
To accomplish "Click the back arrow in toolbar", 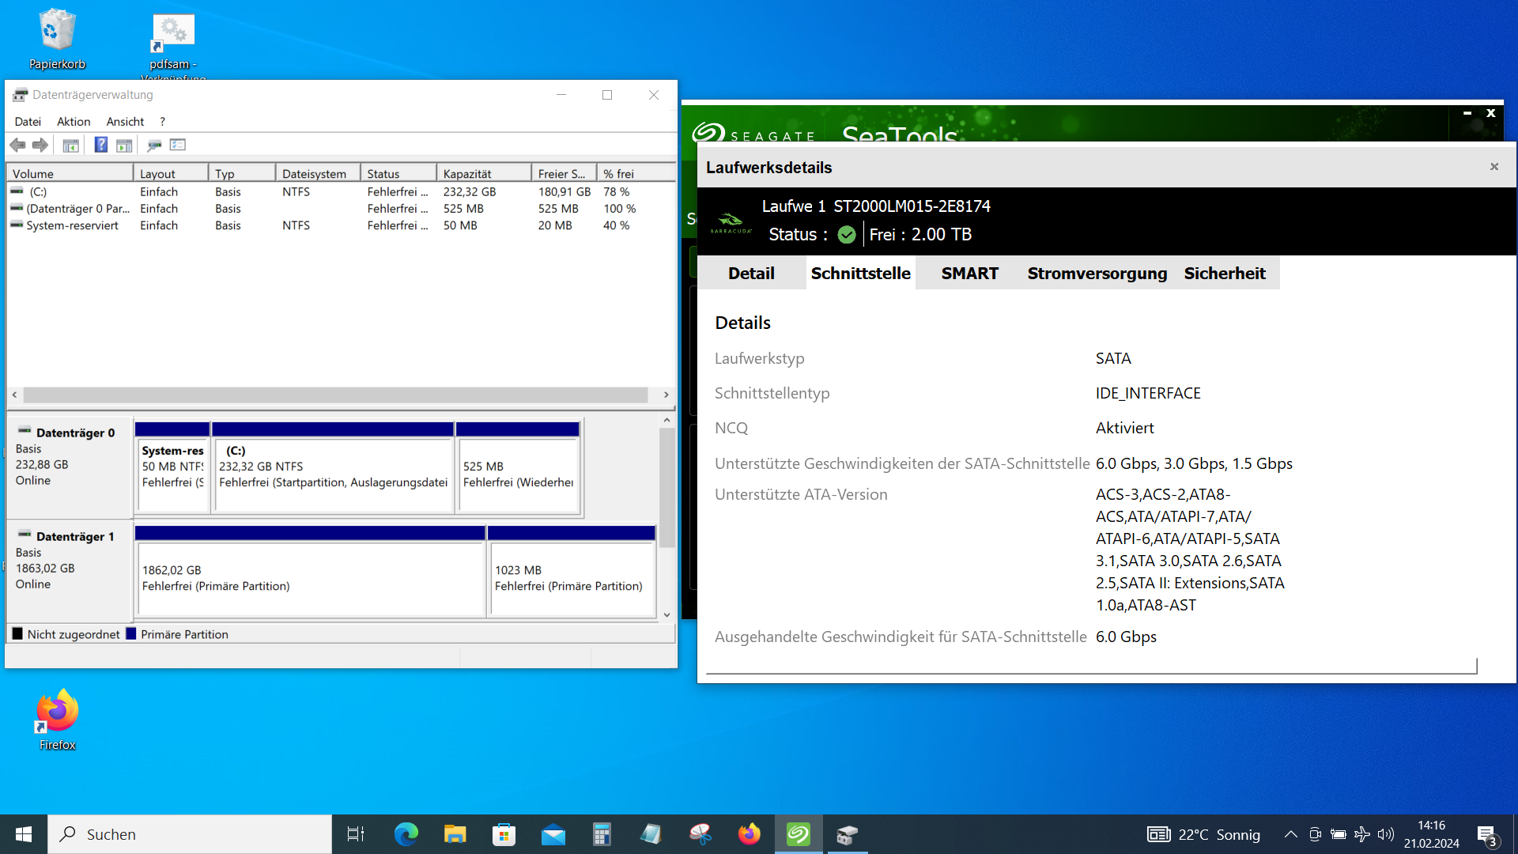I will pyautogui.click(x=17, y=145).
